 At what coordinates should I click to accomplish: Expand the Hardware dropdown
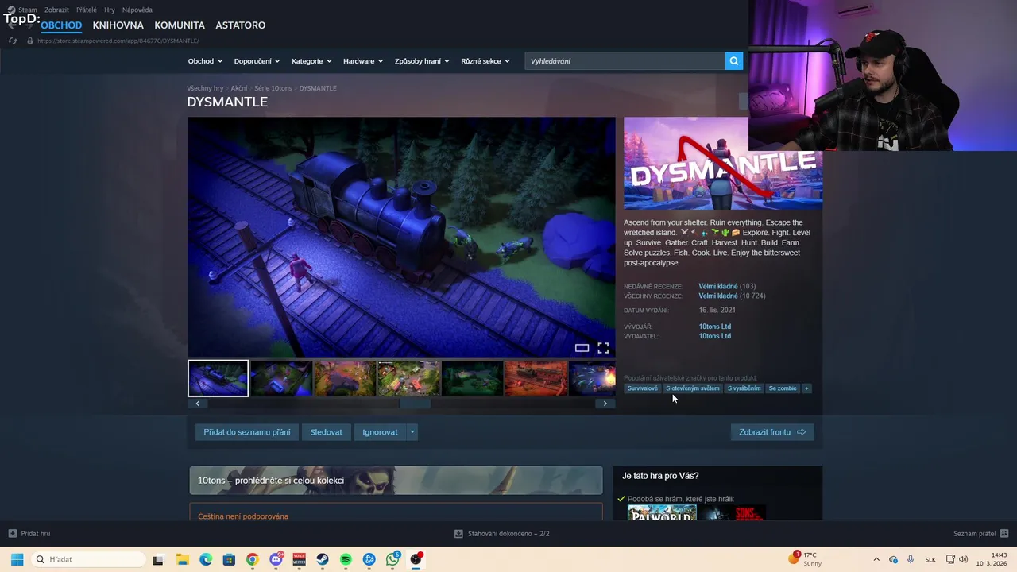click(x=363, y=61)
